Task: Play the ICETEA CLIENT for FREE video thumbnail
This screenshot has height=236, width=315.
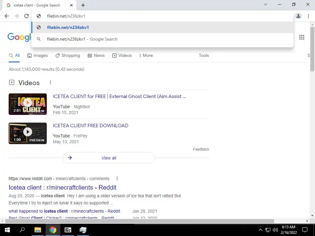Action: [x=28, y=104]
